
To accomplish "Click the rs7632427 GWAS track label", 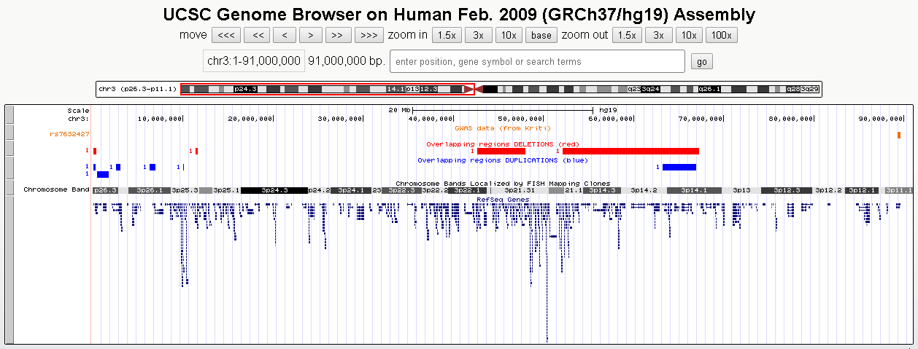I will point(69,134).
